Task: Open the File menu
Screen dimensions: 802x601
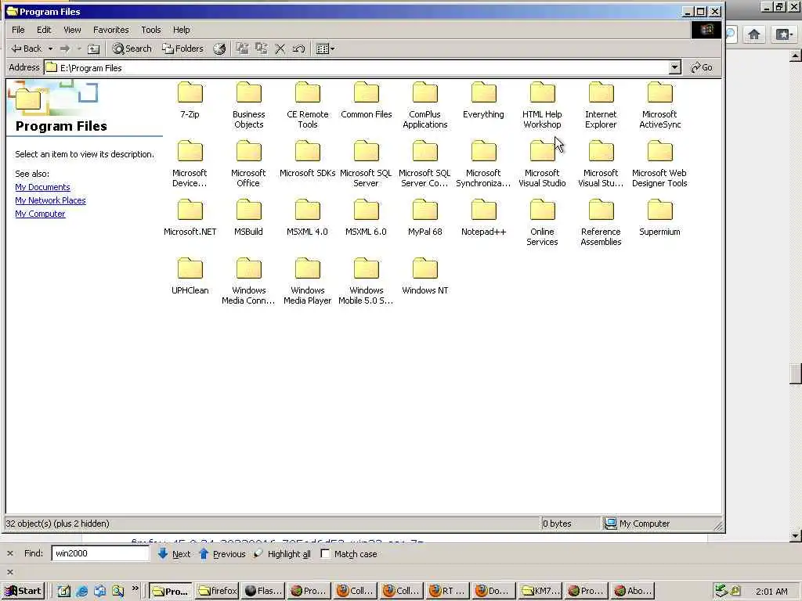Action: point(19,30)
